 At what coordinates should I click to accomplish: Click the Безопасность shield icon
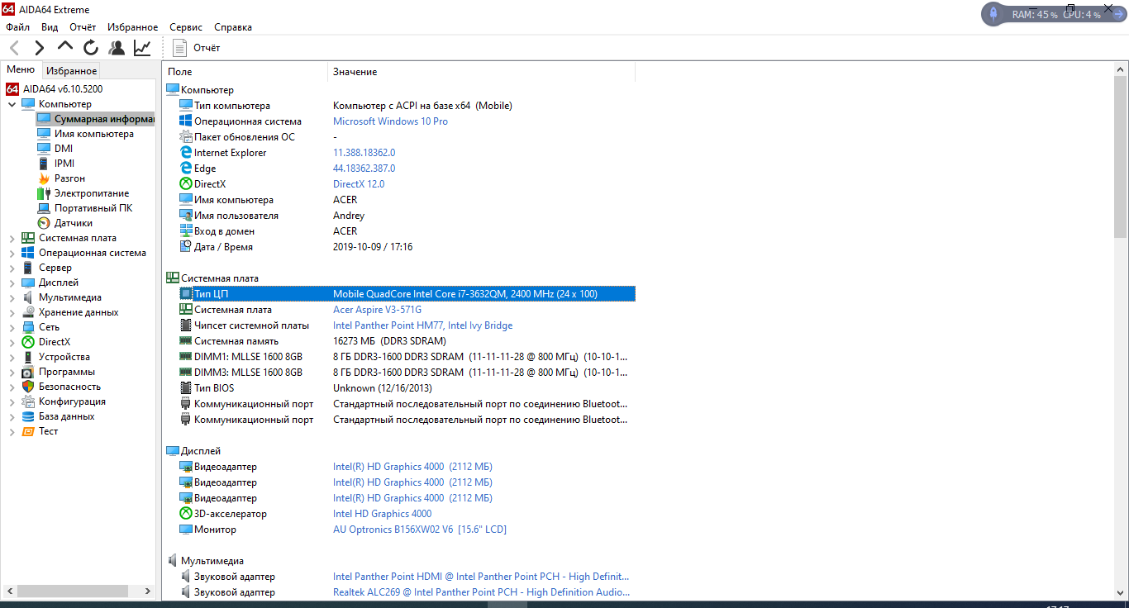coord(28,387)
